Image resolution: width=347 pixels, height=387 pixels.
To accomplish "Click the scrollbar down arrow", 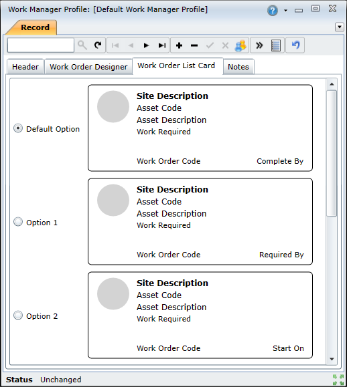I will pyautogui.click(x=332, y=359).
